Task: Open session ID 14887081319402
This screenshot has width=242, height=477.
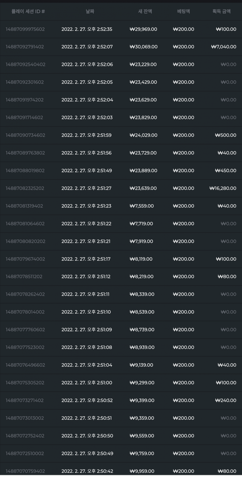Action: coord(24,206)
